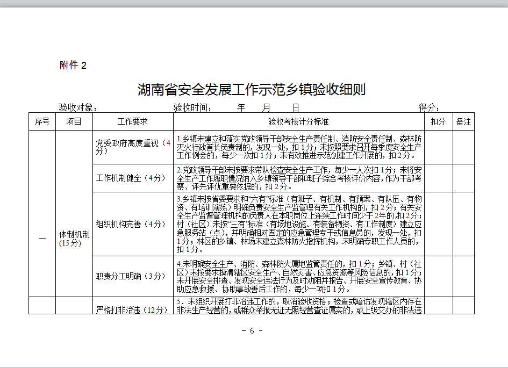Screen dimensions: 508x368
Task: Select the '扣分' column header cell
Action: (438, 122)
